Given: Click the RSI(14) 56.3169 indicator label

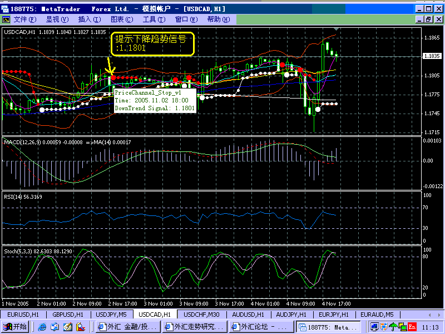Looking at the screenshot, I should [23, 197].
